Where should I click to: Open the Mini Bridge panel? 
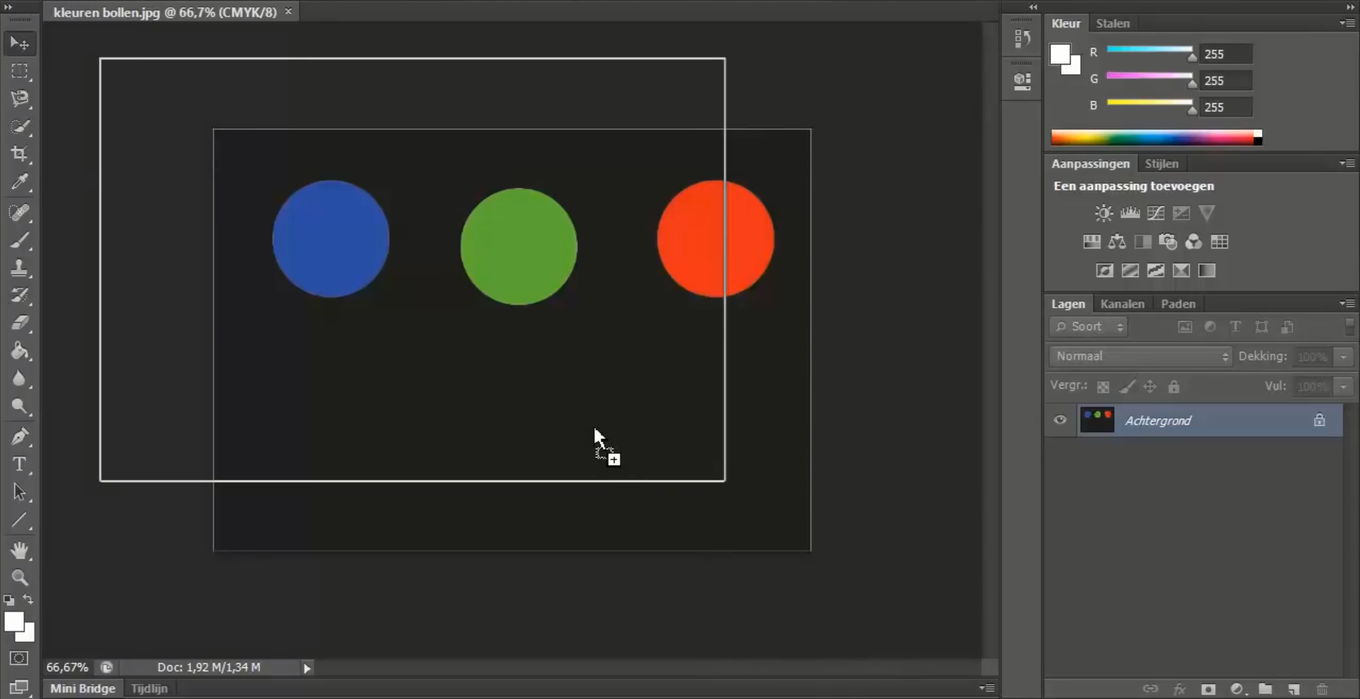pos(83,688)
